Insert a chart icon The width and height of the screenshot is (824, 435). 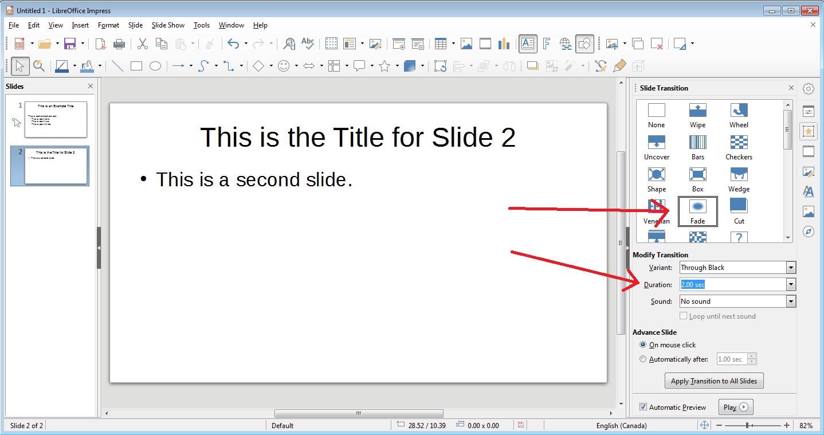tap(504, 44)
